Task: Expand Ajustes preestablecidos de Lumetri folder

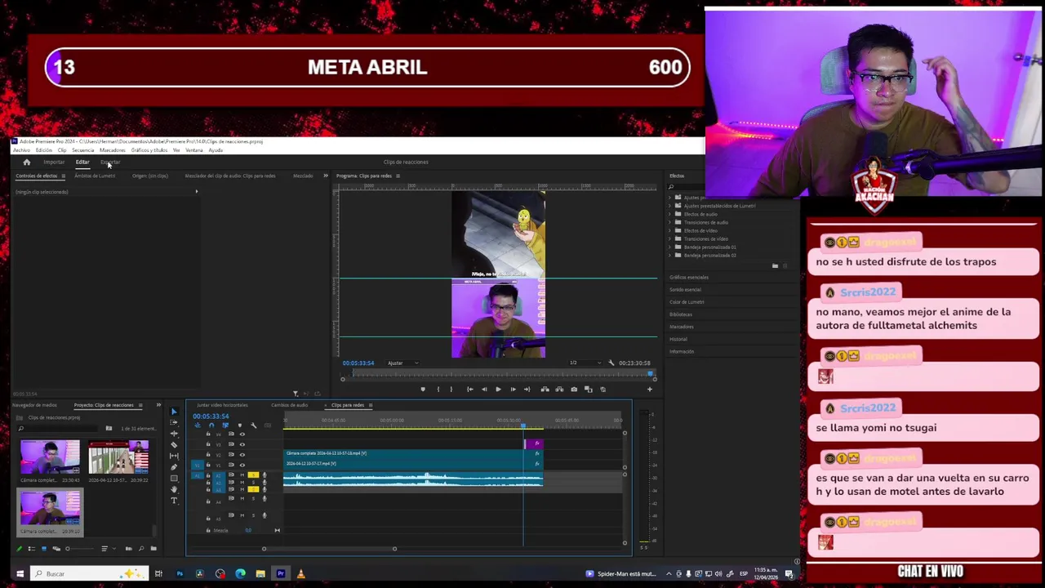Action: tap(670, 206)
